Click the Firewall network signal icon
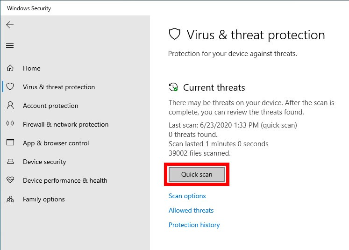 click(10, 124)
